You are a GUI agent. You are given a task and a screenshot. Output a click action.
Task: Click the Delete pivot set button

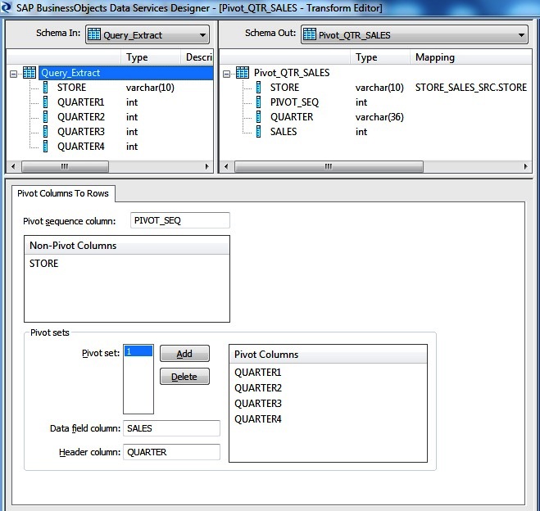click(184, 377)
